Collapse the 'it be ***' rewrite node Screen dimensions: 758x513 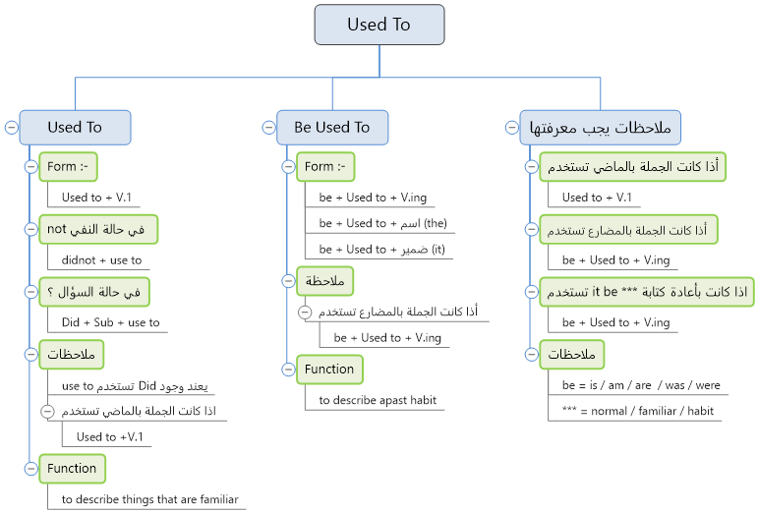532,292
